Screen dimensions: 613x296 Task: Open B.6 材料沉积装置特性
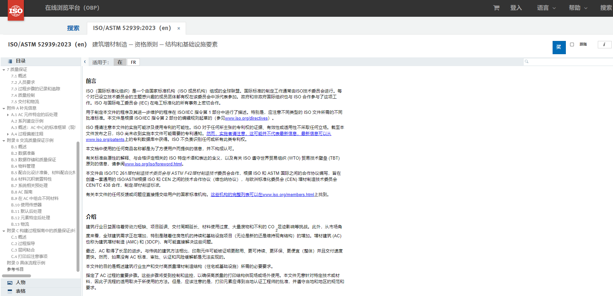point(31,179)
